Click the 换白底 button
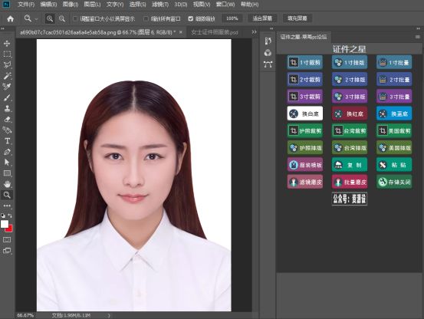This screenshot has width=424, height=319. (305, 113)
